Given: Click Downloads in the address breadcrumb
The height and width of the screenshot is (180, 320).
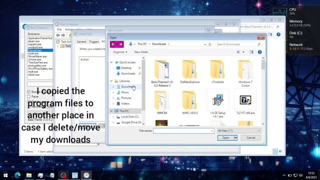Looking at the screenshot, I should pyautogui.click(x=159, y=44).
